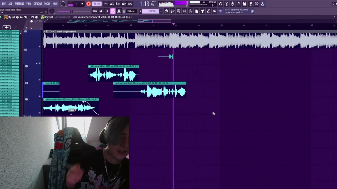Open the audio editor scissors icon

tap(227, 4)
